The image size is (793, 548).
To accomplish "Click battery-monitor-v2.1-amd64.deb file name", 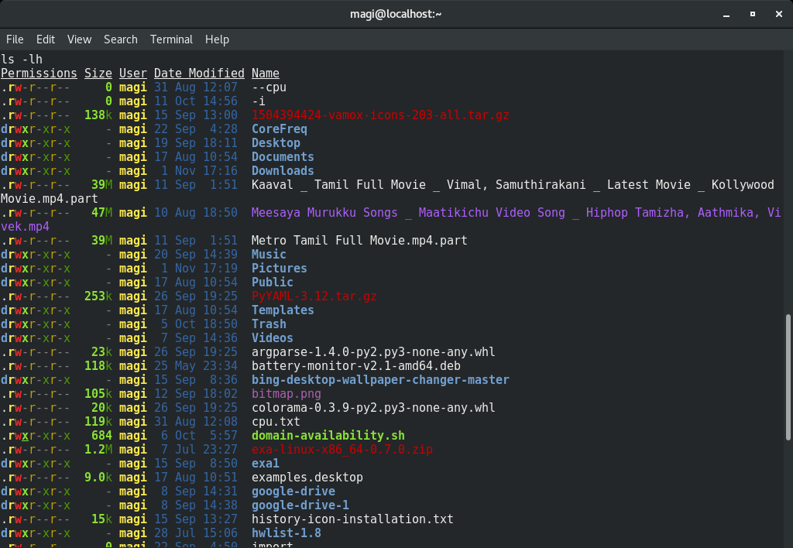I will [x=356, y=366].
